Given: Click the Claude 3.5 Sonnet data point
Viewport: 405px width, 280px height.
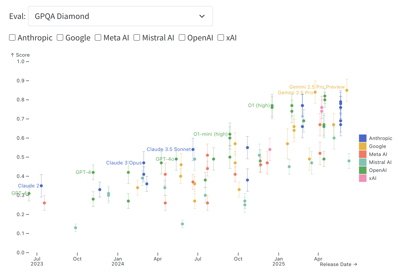Looking at the screenshot, I should click(193, 149).
